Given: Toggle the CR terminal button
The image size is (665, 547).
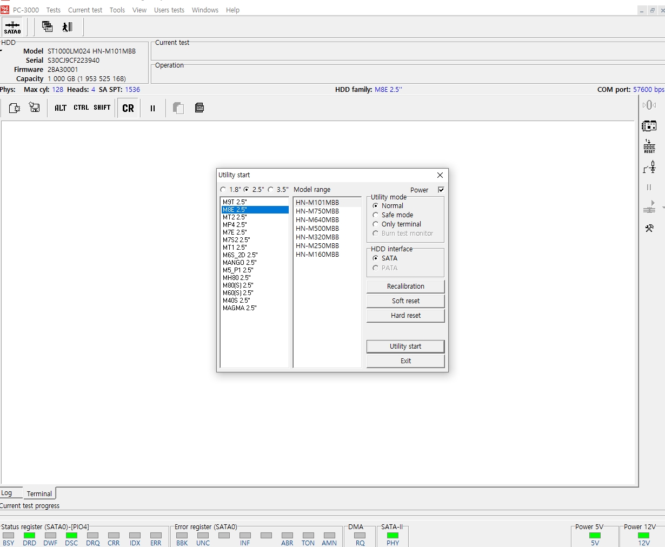Looking at the screenshot, I should click(128, 108).
